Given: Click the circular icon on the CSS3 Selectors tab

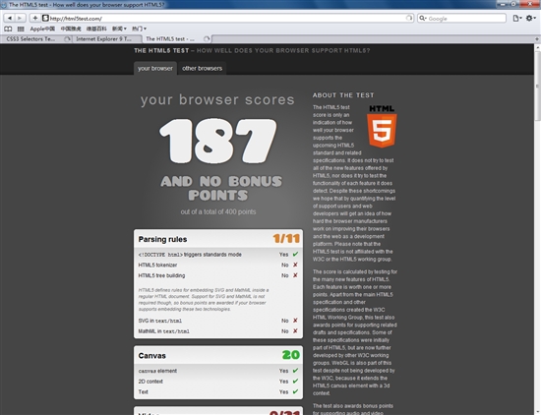Looking at the screenshot, I should coord(67,39).
